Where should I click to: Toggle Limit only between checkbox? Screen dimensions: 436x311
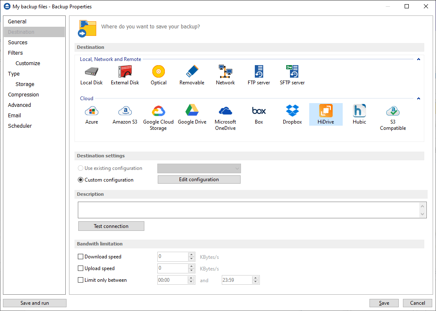coord(80,280)
